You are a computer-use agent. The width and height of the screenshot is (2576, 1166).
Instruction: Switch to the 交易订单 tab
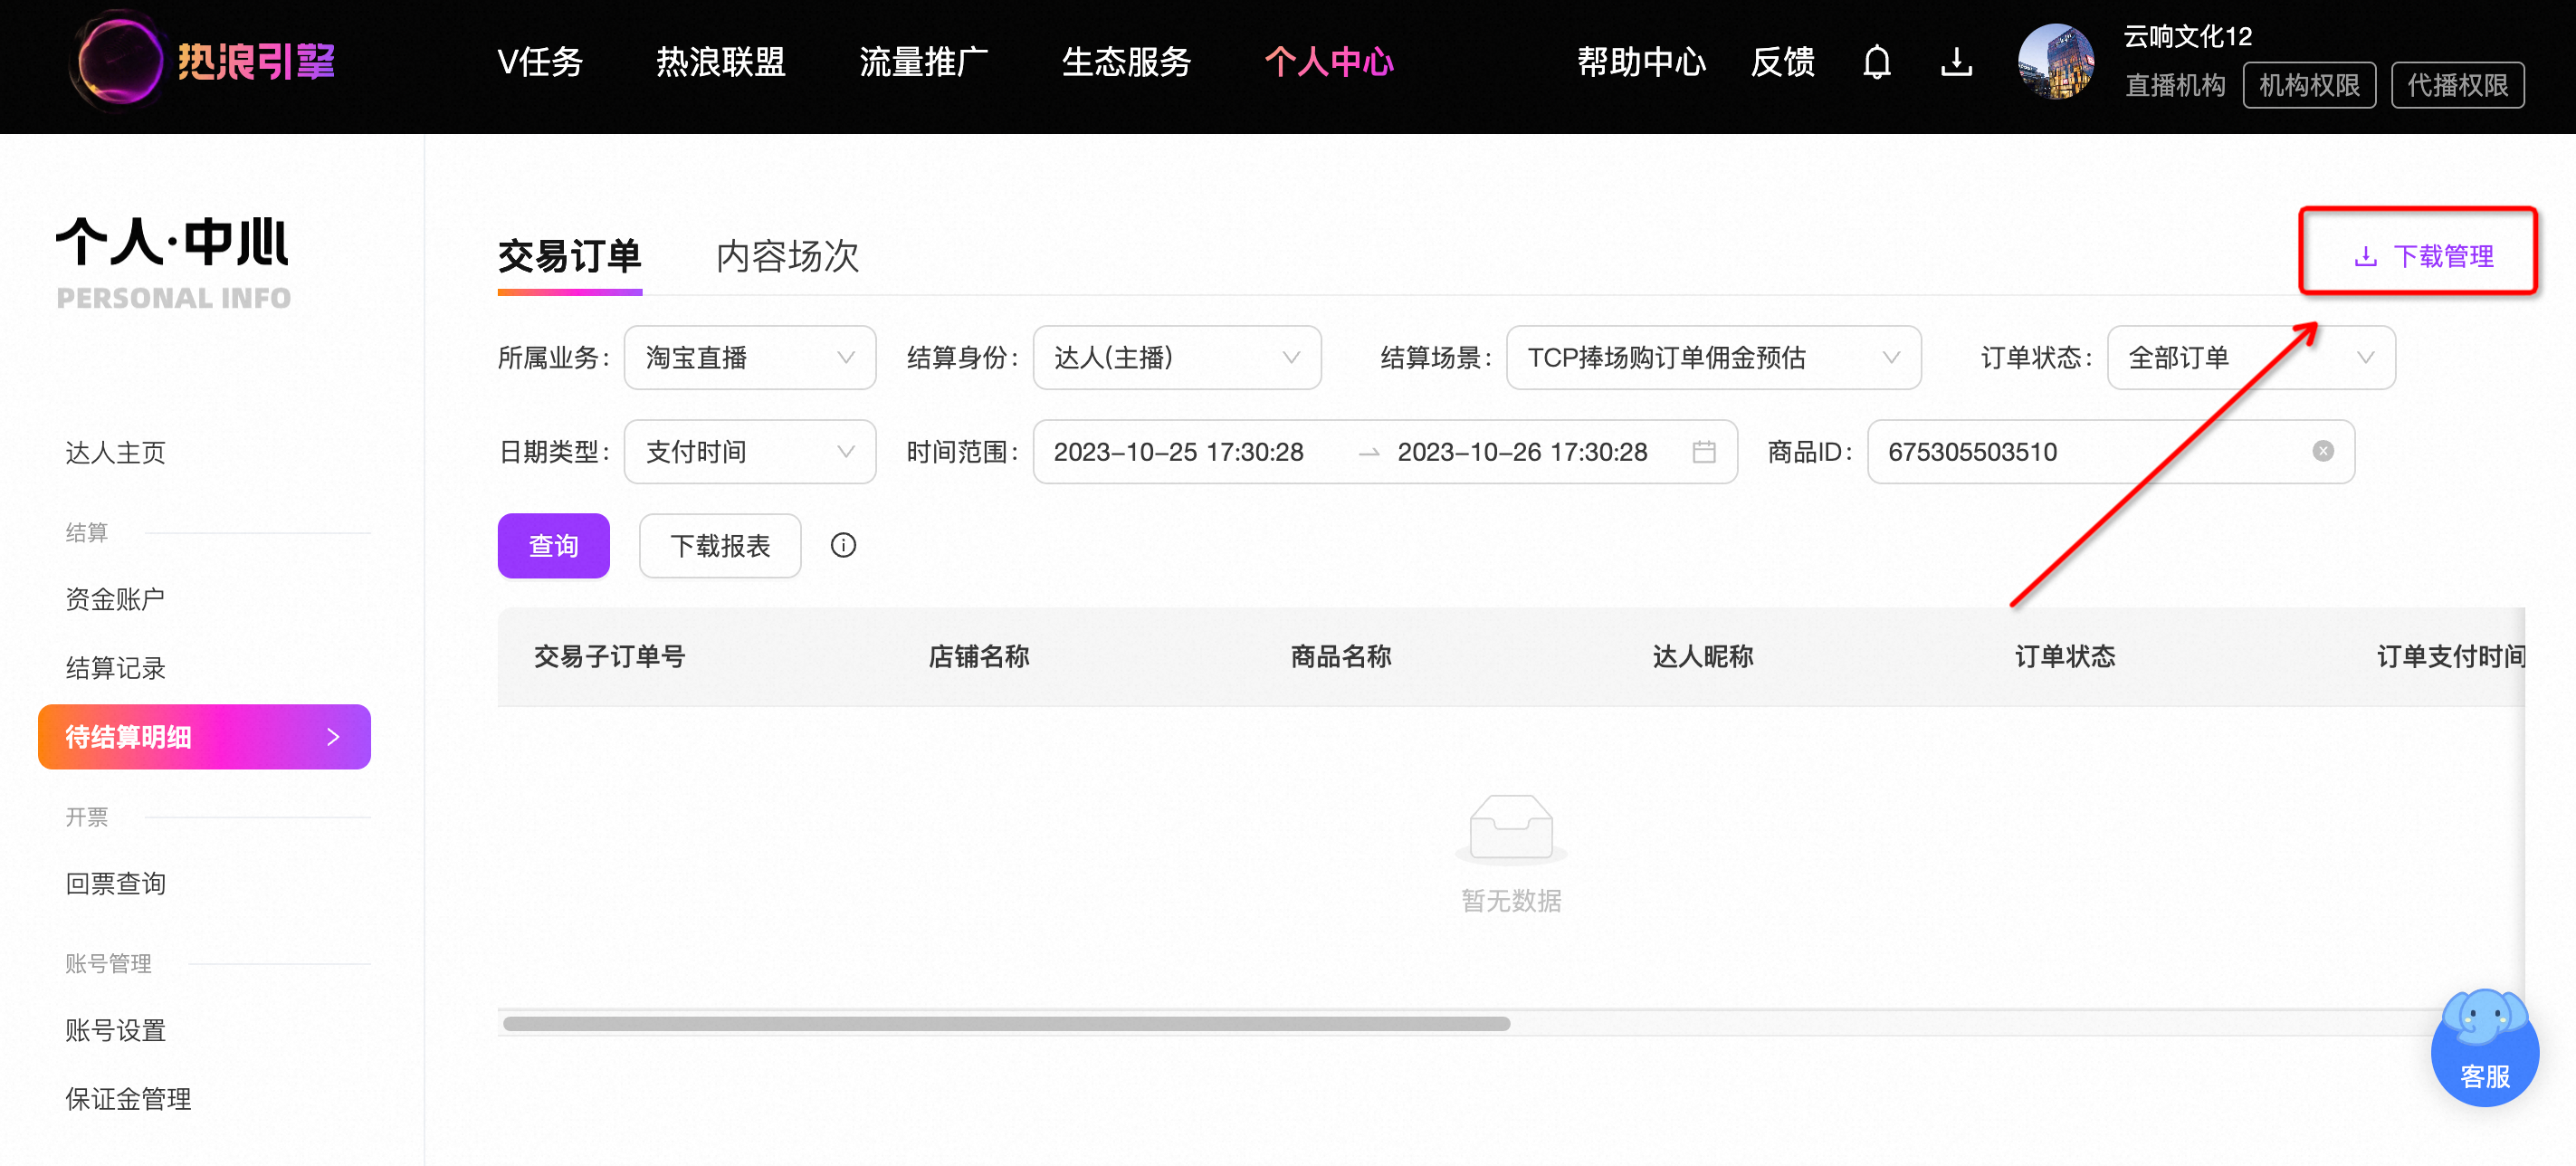(569, 257)
